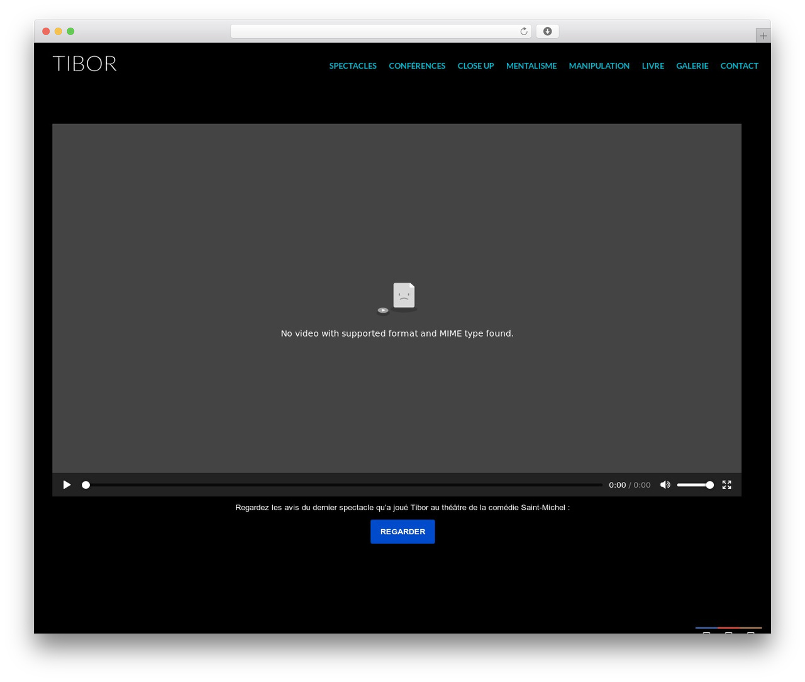This screenshot has height=682, width=805.
Task: Click the TIBOR logo
Action: point(85,64)
